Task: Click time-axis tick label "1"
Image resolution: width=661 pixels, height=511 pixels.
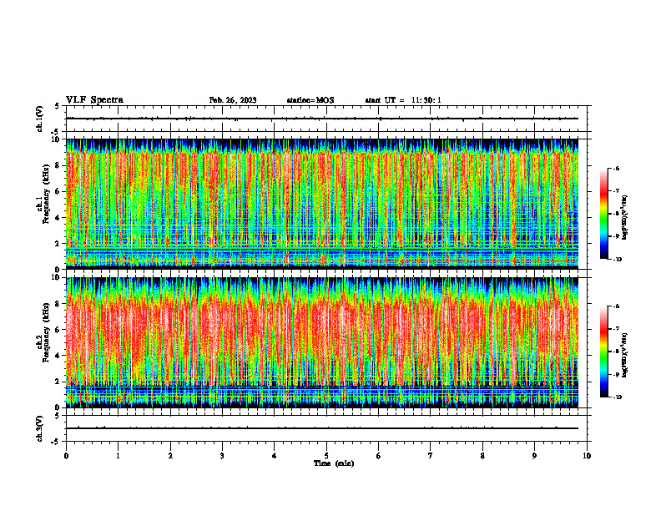Action: tap(118, 456)
